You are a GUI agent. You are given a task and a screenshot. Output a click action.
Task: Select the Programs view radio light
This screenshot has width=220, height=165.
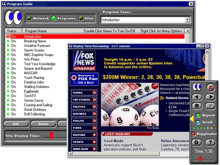[x=54, y=18]
